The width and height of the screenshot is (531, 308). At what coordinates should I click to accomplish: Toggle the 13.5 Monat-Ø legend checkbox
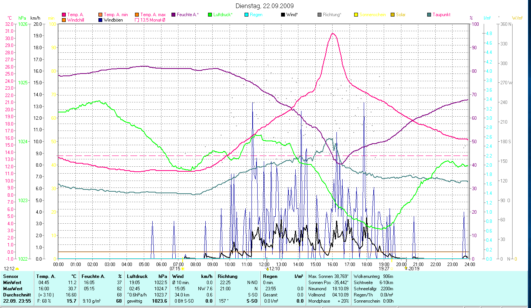[137, 20]
